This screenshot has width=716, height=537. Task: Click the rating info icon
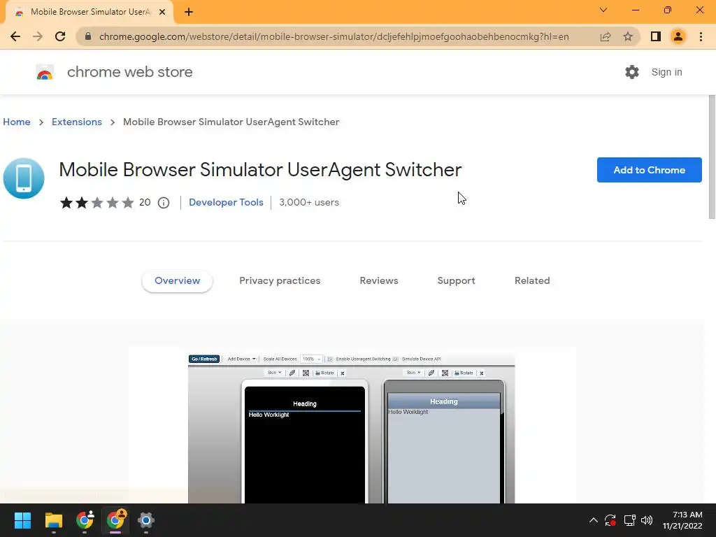(x=164, y=203)
